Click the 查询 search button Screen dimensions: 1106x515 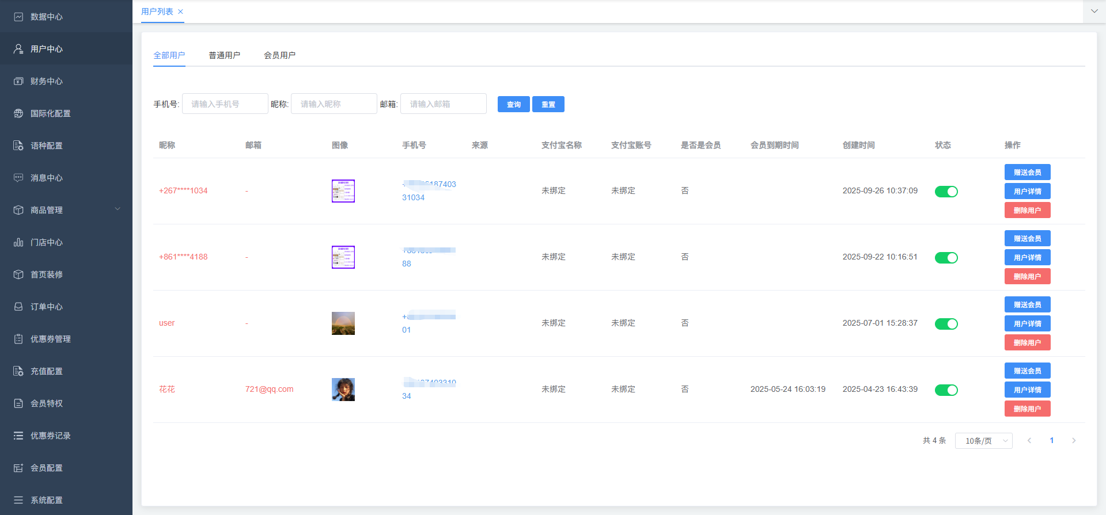point(513,104)
